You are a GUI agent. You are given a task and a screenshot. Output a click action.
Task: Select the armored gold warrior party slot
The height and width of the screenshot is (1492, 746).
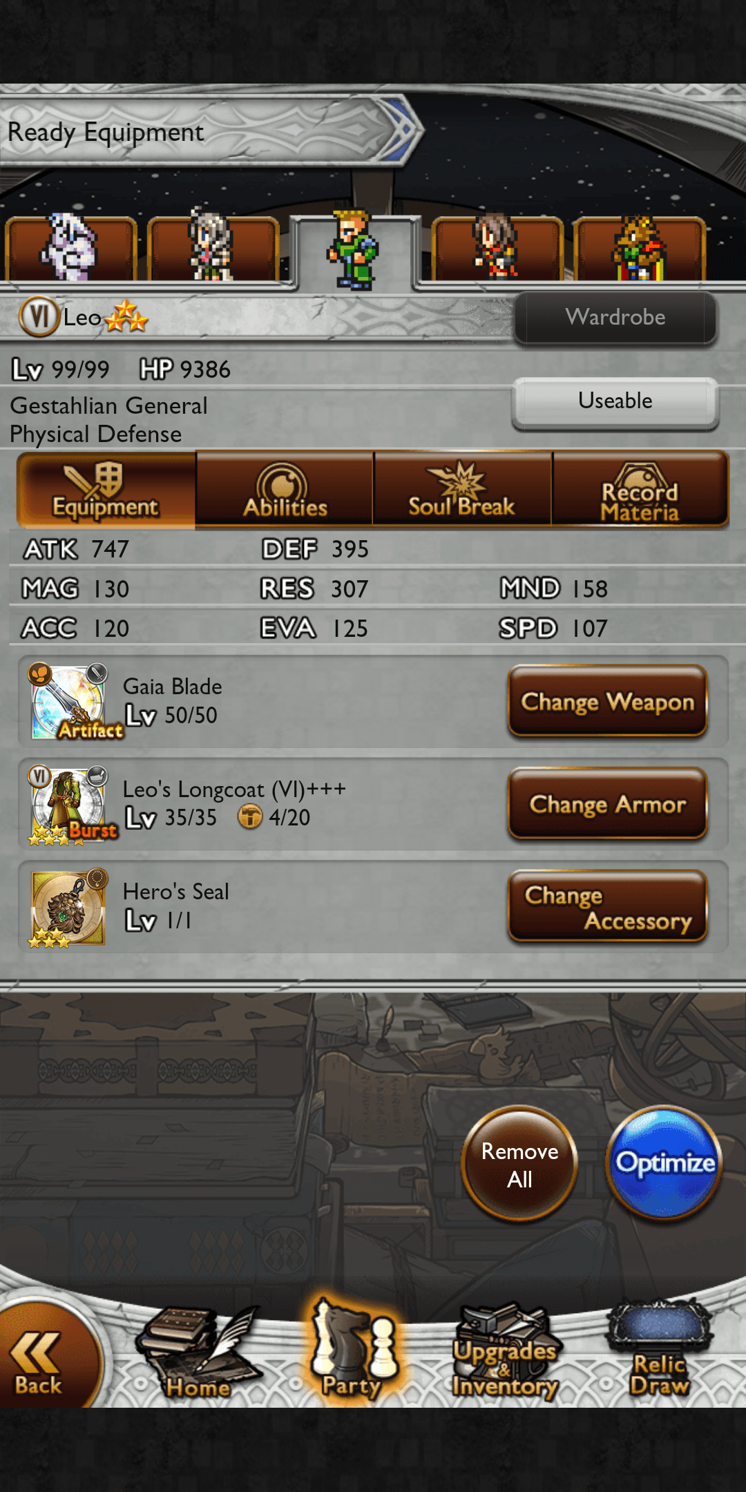640,249
